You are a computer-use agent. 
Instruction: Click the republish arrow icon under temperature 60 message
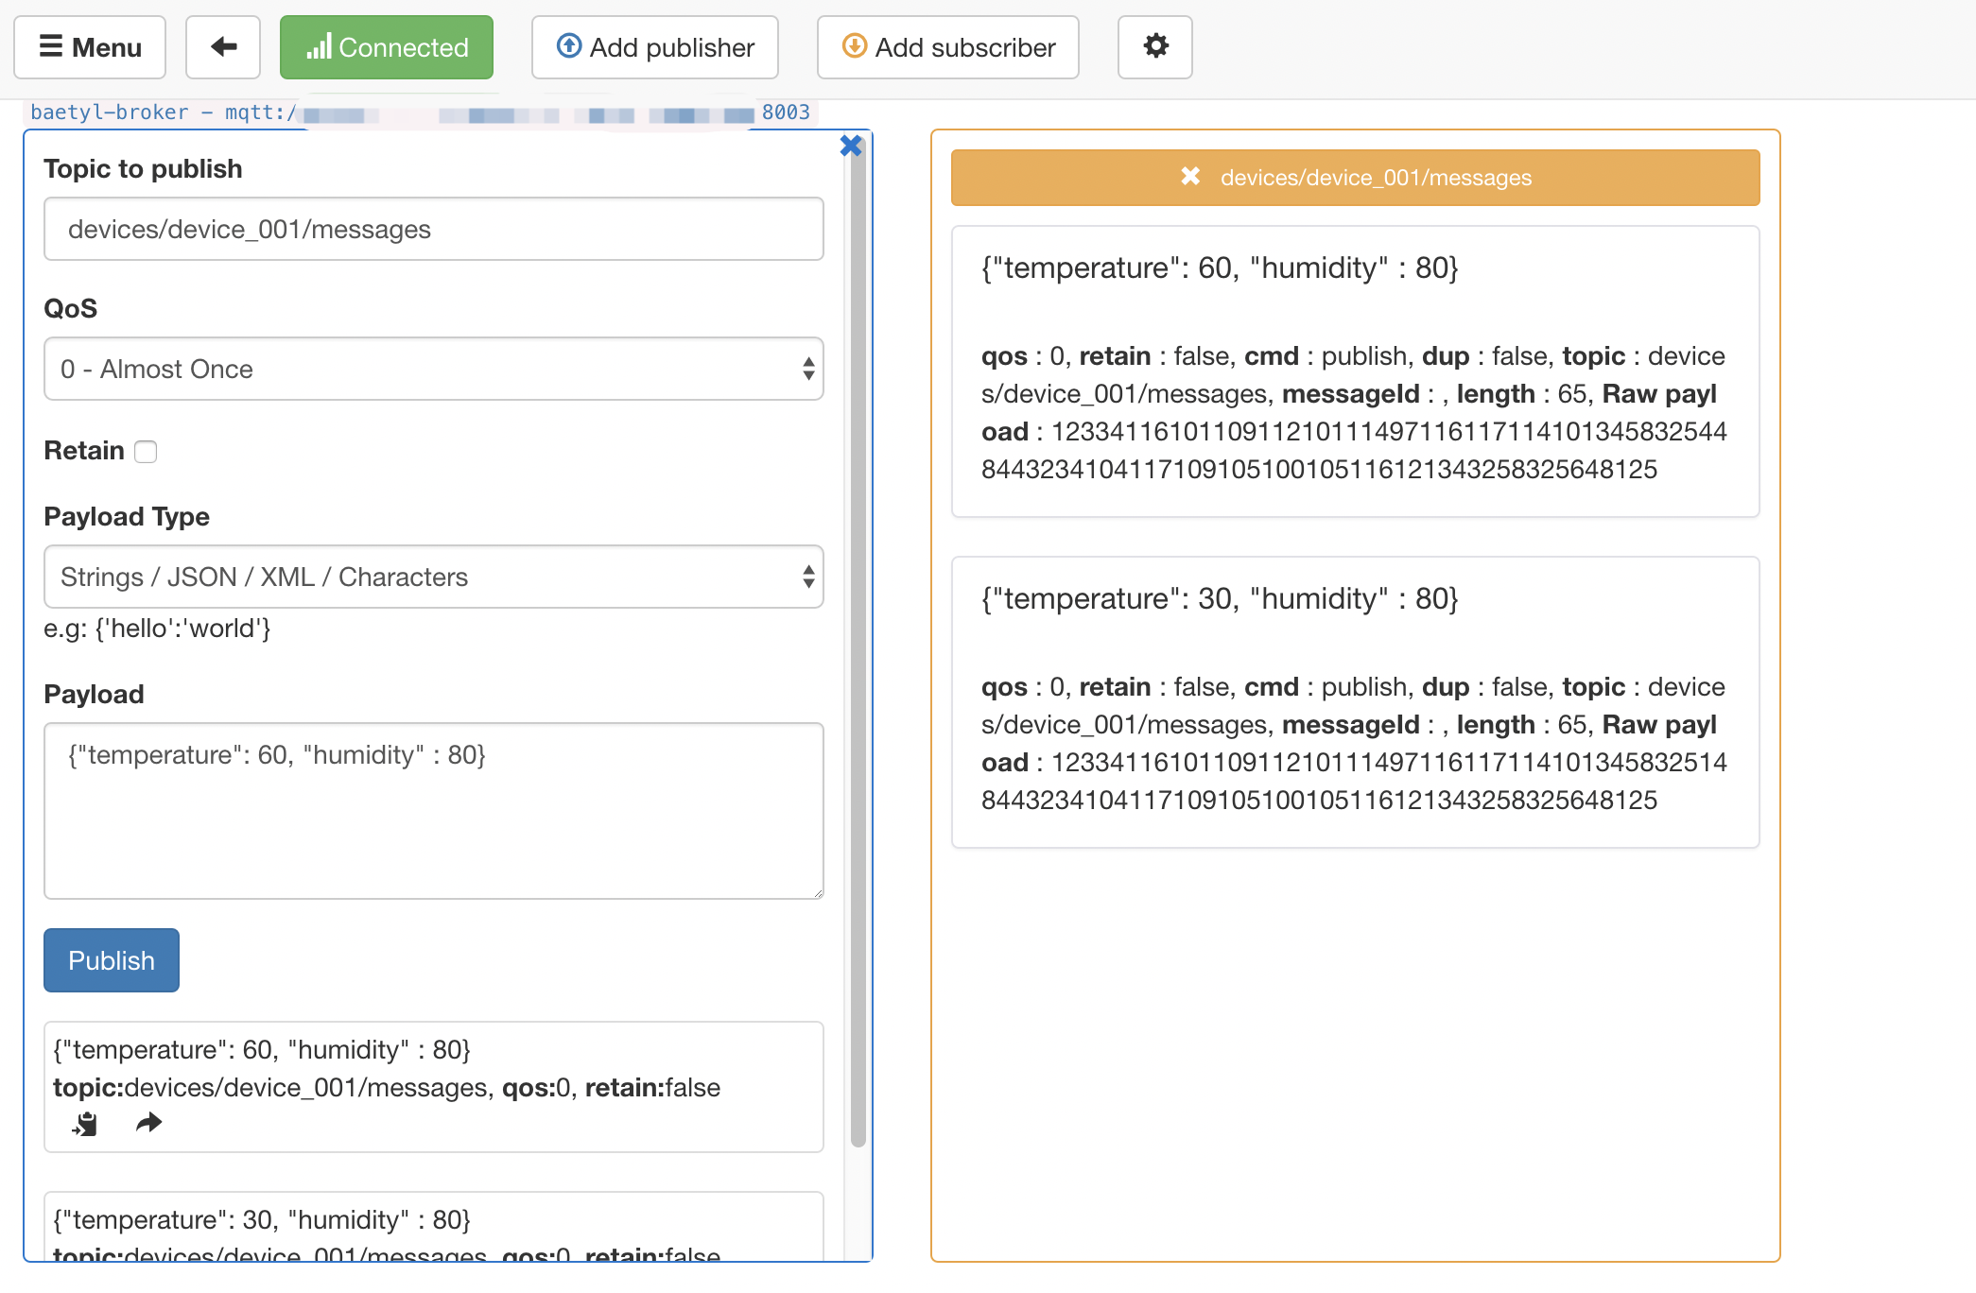[149, 1123]
